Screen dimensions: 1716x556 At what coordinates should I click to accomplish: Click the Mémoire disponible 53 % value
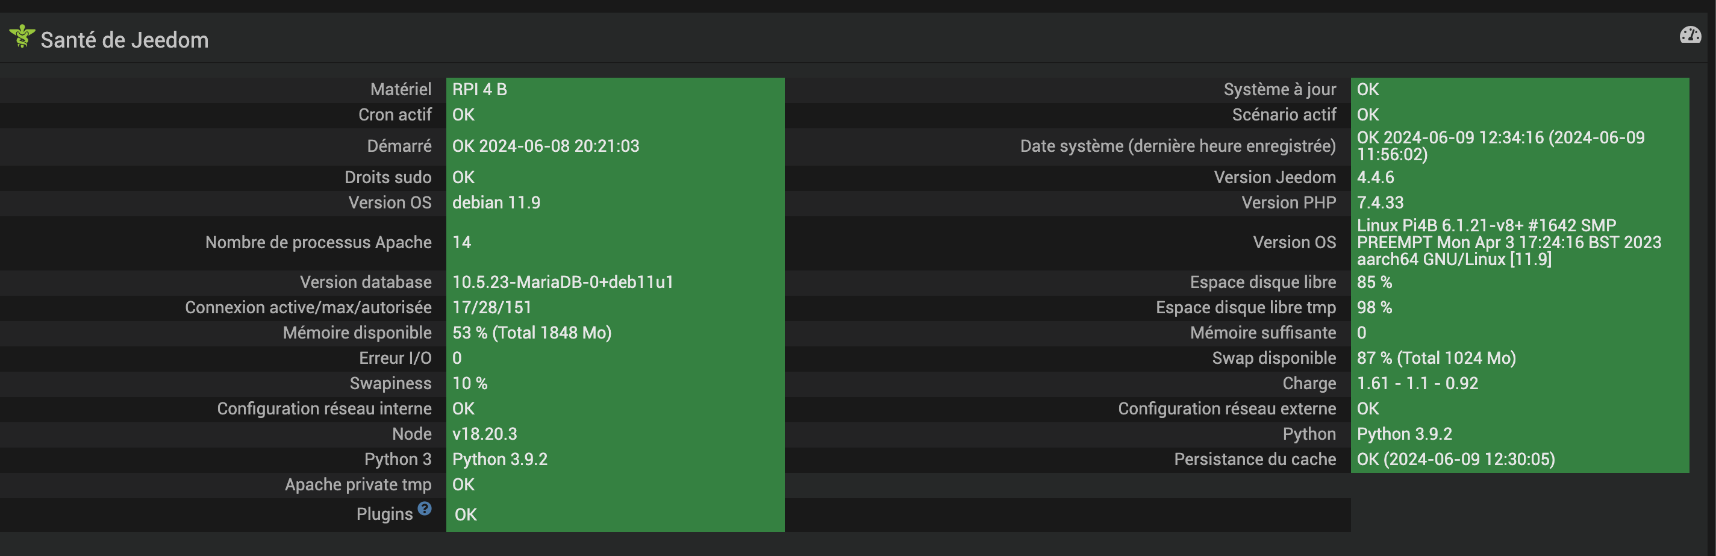pos(532,333)
